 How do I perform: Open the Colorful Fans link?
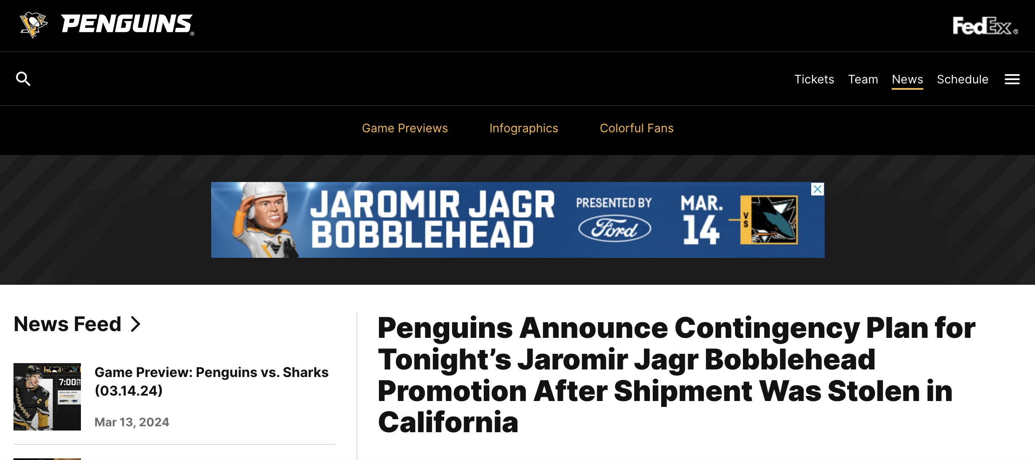[636, 128]
